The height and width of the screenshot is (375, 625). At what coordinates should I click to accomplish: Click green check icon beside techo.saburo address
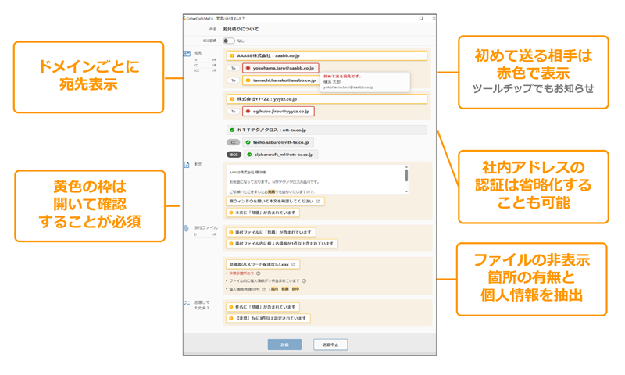point(248,143)
